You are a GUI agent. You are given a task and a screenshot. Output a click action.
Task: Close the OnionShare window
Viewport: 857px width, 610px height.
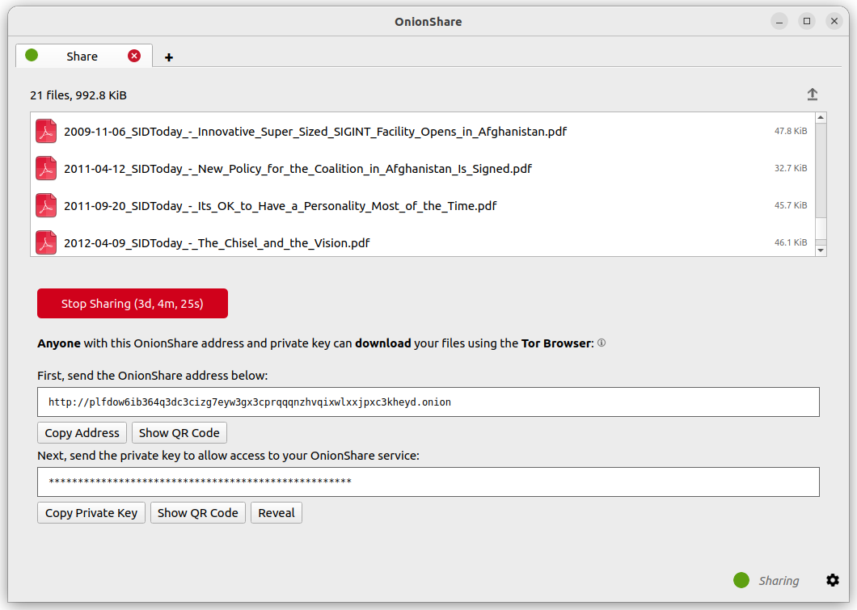tap(834, 21)
